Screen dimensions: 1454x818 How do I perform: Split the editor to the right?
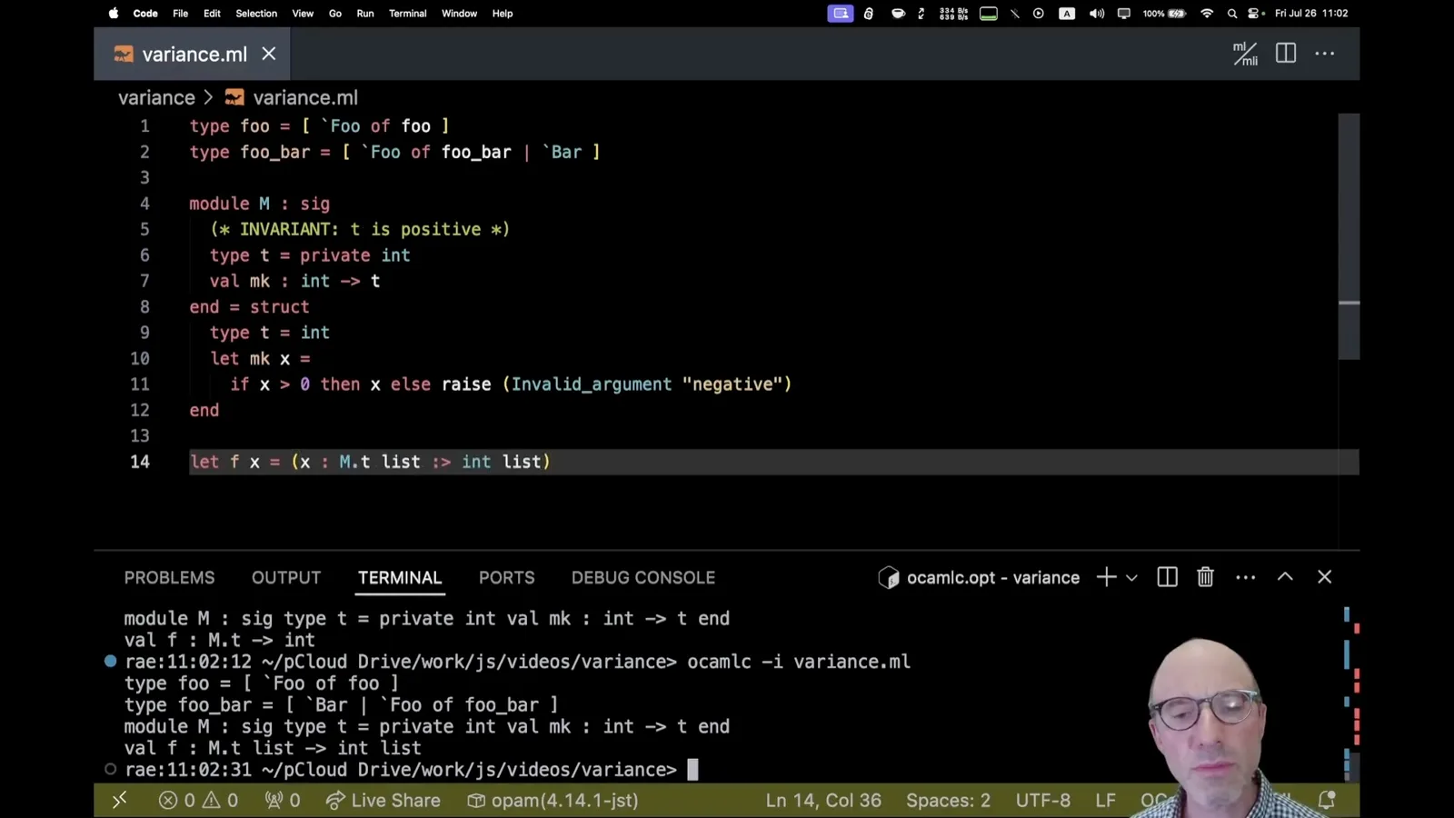pos(1286,54)
